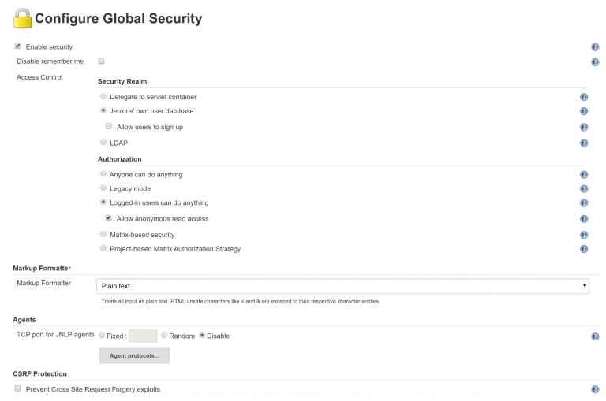Open the Markup Formatter dropdown
Image resolution: width=606 pixels, height=401 pixels.
342,286
